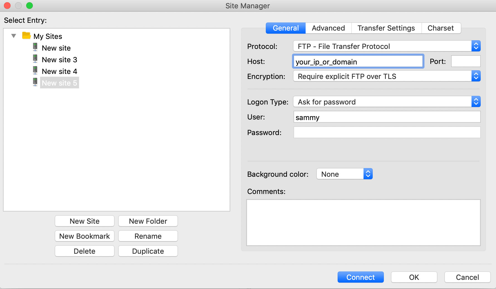Select the "New site 3" entry
Image resolution: width=496 pixels, height=289 pixels.
60,60
